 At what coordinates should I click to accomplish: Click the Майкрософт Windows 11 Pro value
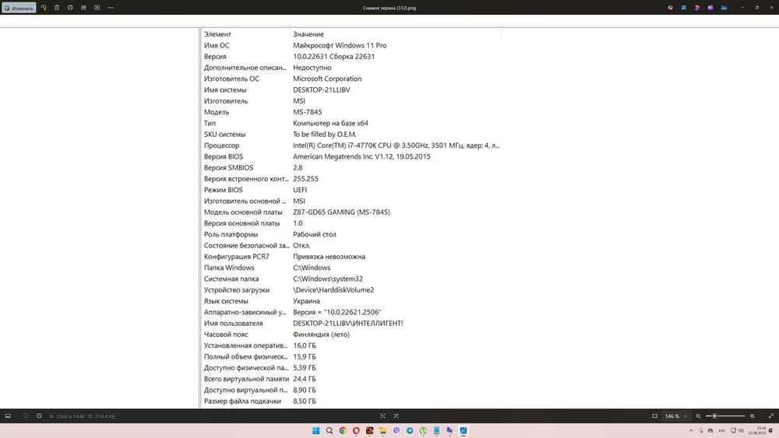pos(340,45)
